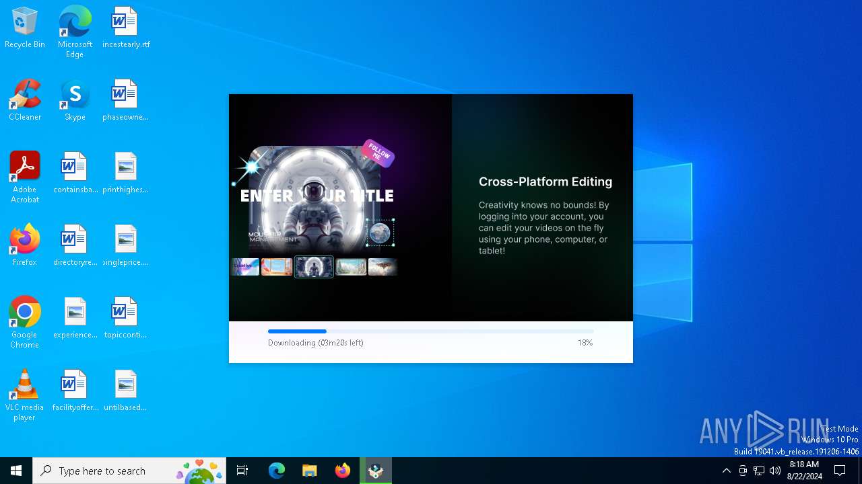Click the Earth globe sticker element
Image resolution: width=862 pixels, height=484 pixels.
pyautogui.click(x=380, y=233)
